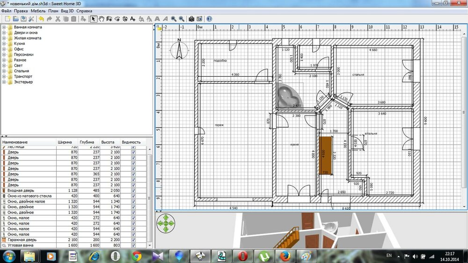Image resolution: width=468 pixels, height=263 pixels.
Task: Pick the add text label tool
Action: pos(133,19)
